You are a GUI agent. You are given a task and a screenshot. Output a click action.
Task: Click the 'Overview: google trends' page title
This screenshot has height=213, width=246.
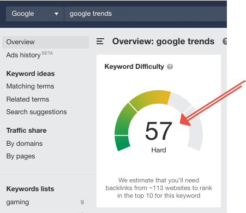[163, 42]
